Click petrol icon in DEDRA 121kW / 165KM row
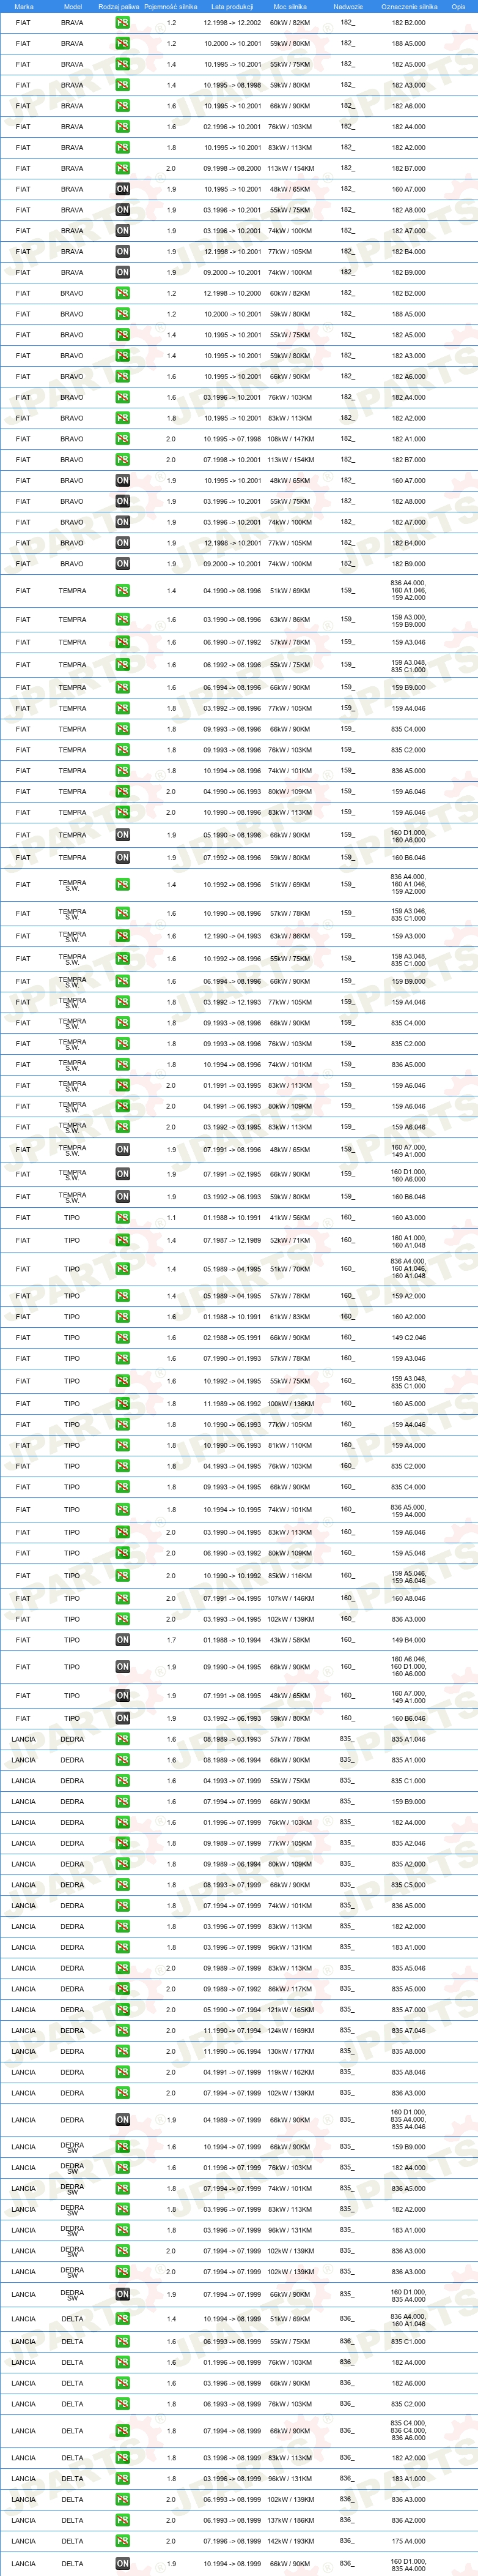 click(122, 2010)
